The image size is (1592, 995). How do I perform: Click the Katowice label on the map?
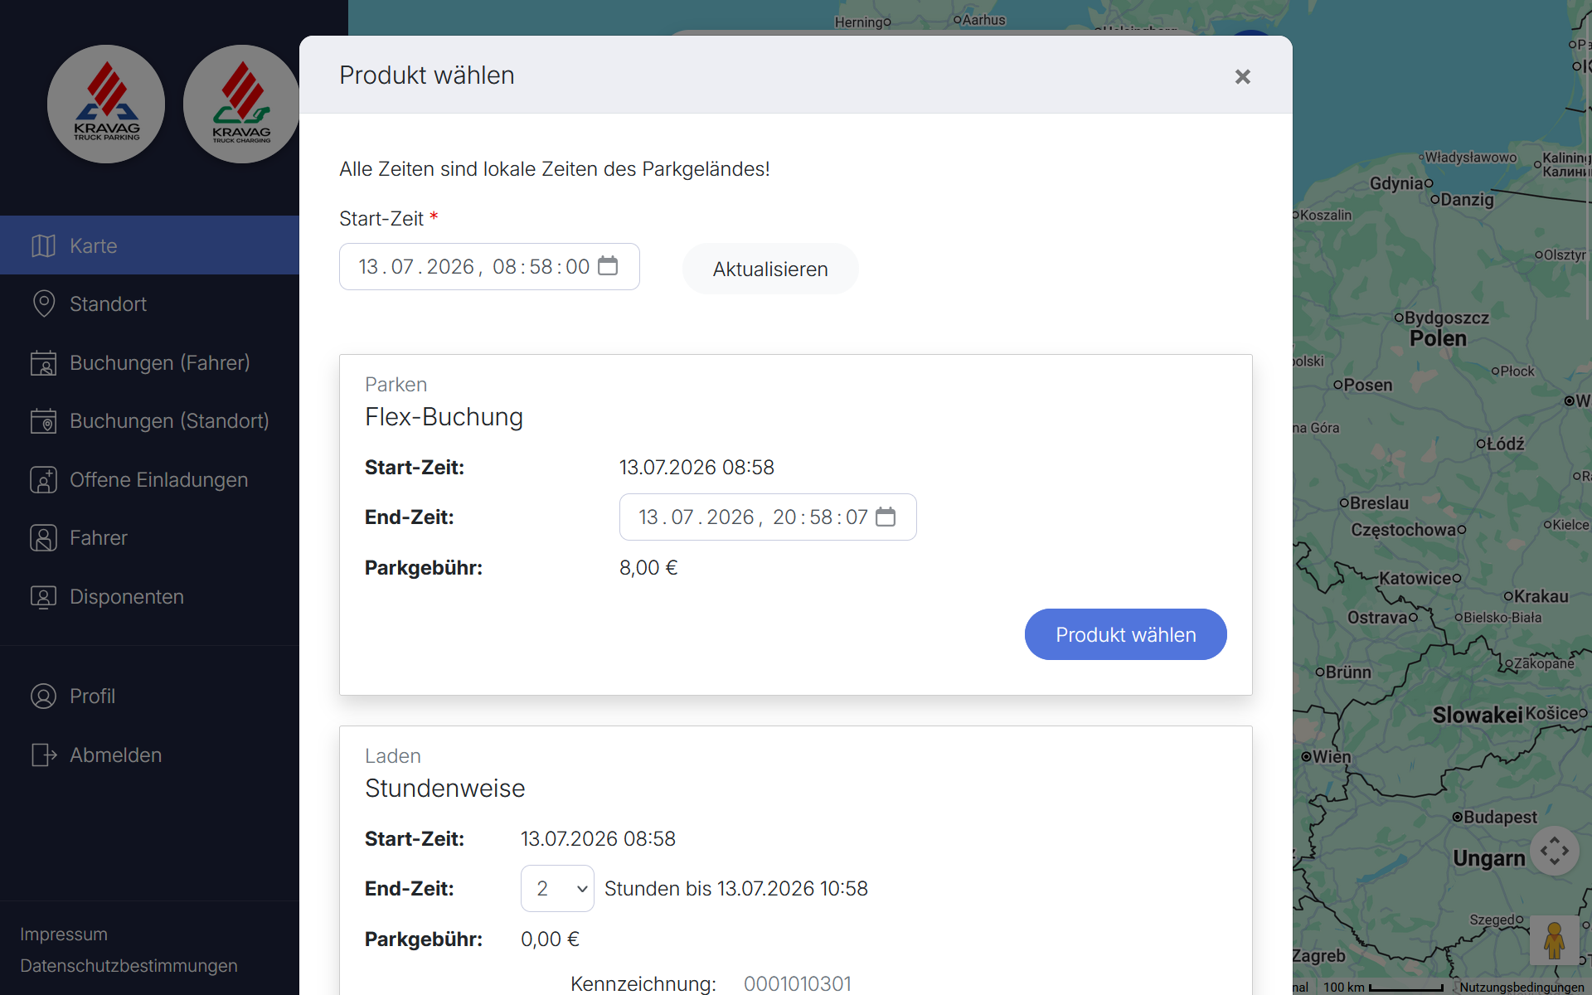(x=1415, y=578)
